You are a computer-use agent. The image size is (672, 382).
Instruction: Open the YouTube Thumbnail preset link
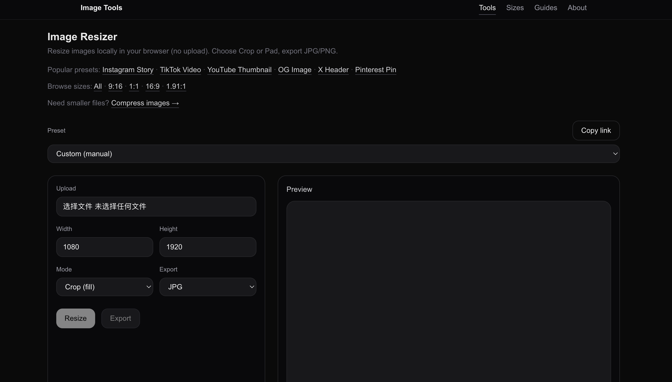click(x=239, y=70)
